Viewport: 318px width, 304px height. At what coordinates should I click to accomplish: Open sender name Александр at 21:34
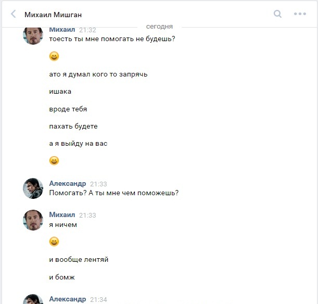pos(67,299)
